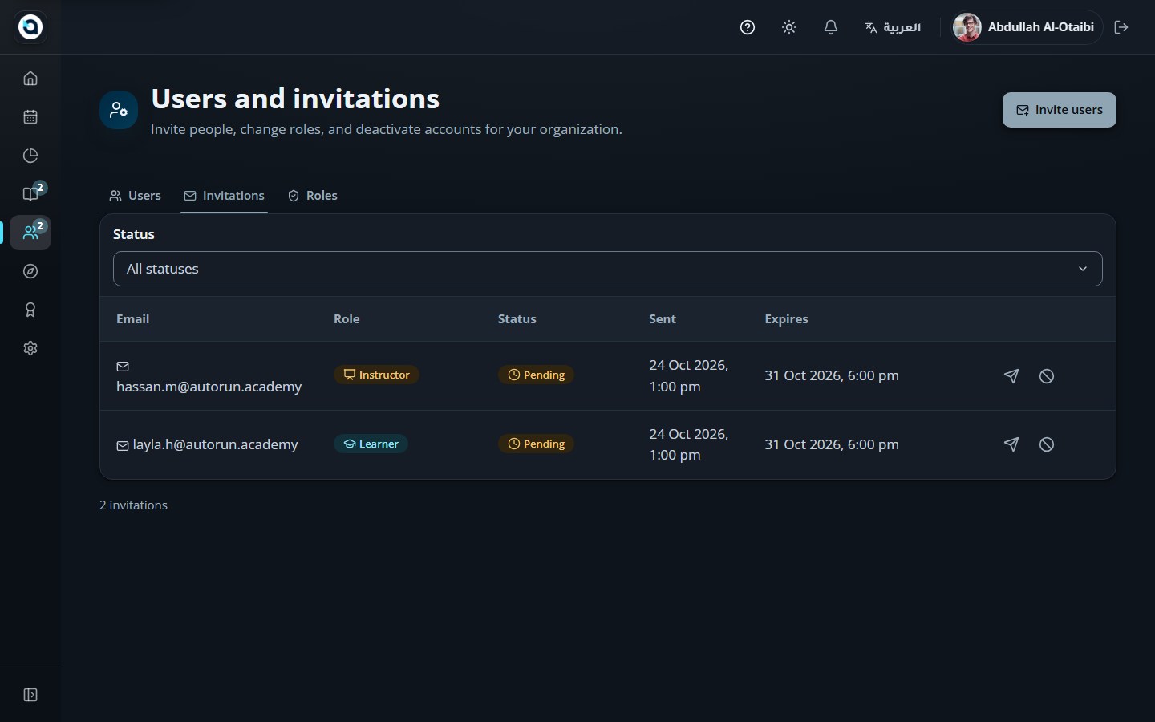Click the Invite users button
This screenshot has height=722, width=1155.
(x=1060, y=110)
